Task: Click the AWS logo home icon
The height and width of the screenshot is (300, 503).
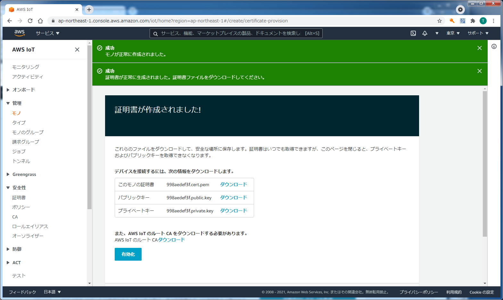Action: point(20,33)
